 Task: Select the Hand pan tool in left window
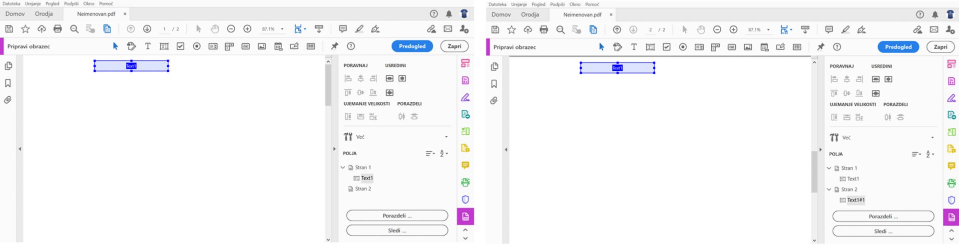coord(215,29)
